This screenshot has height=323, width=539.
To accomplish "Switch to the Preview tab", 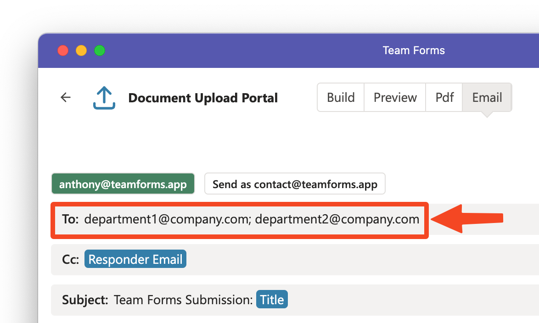I will point(395,98).
